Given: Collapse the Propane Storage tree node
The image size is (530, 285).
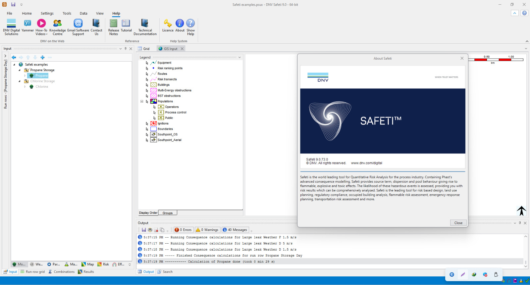Looking at the screenshot, I should pos(20,70).
